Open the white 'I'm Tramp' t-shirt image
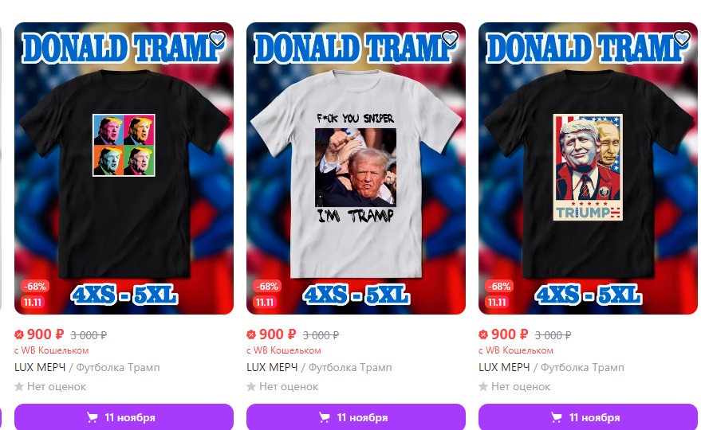This screenshot has height=430, width=701. click(356, 168)
